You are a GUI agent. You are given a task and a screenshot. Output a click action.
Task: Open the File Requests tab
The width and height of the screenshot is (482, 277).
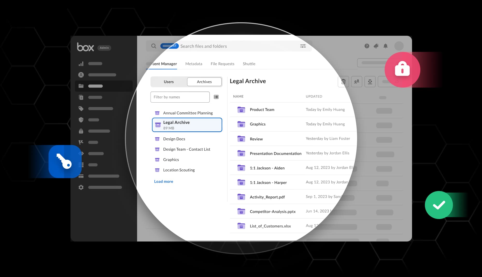[222, 64]
